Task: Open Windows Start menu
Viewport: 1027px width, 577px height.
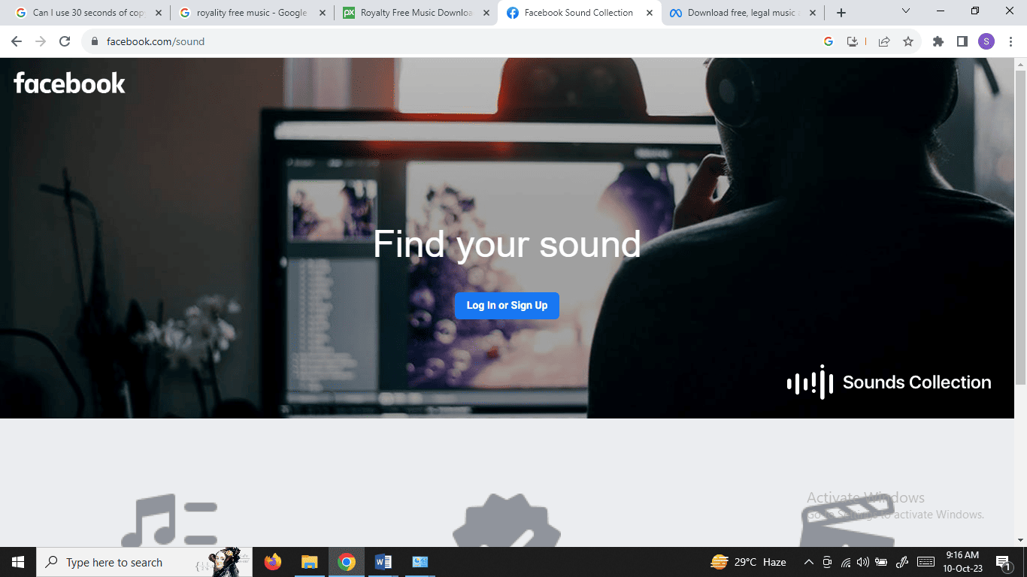Action: [x=18, y=562]
